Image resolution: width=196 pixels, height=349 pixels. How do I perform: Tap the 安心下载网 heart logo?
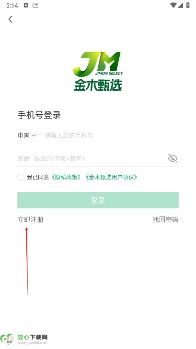click(x=7, y=339)
